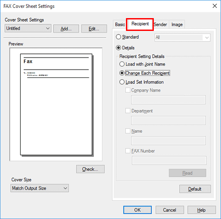Expand the Match Output Size dropdown
Viewport: 221px width, 219px height.
point(40,188)
